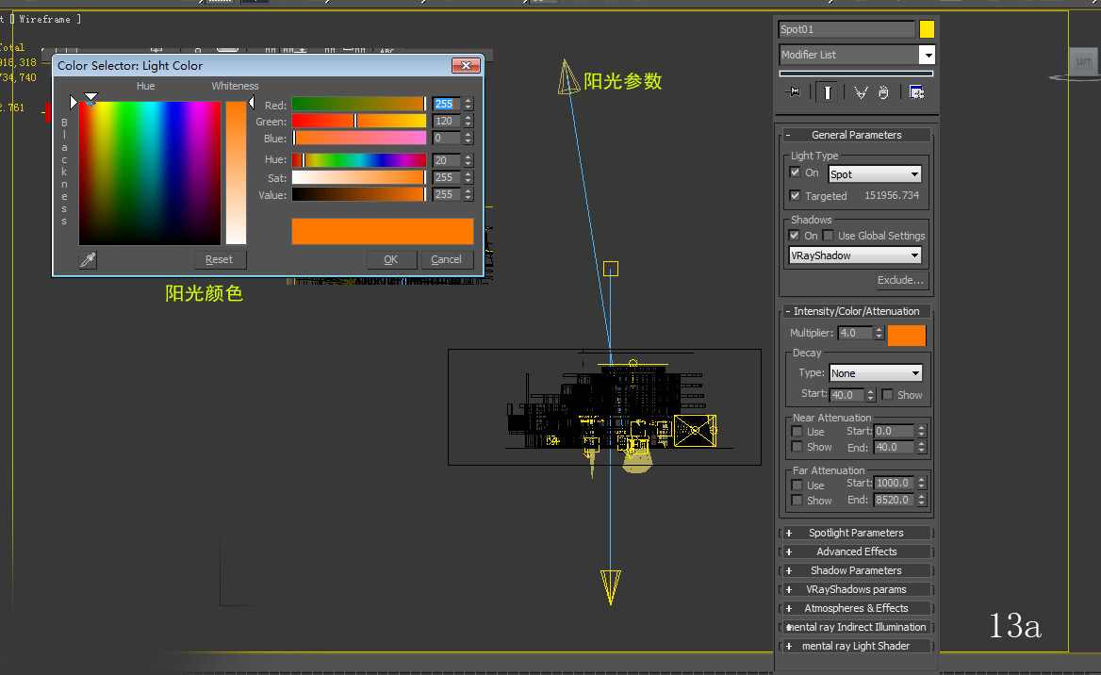Click the Hue marker triangle above gradient

tap(91, 96)
